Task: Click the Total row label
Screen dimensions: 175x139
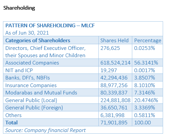Action: 12,122
